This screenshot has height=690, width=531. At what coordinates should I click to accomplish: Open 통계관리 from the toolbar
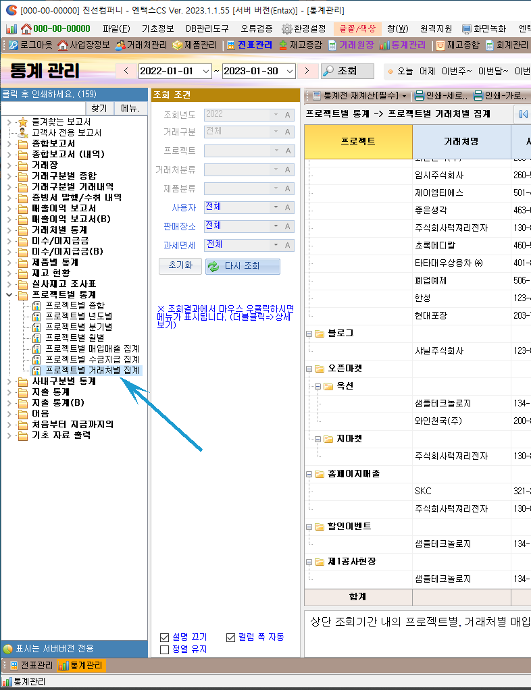pyautogui.click(x=403, y=45)
